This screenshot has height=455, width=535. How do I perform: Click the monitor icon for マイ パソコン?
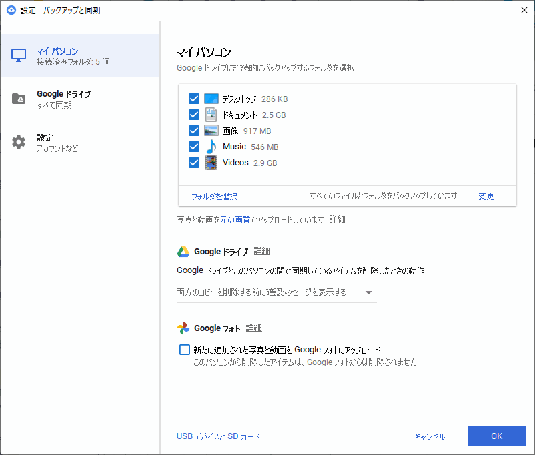pyautogui.click(x=19, y=55)
